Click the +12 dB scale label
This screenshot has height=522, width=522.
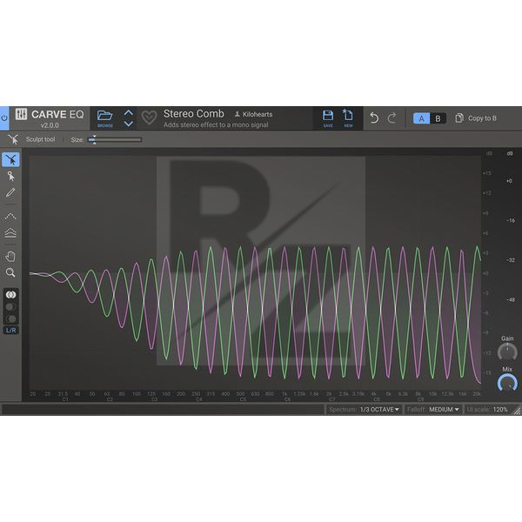point(486,193)
